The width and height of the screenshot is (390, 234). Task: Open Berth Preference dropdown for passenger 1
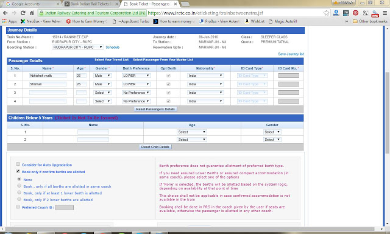[136, 76]
